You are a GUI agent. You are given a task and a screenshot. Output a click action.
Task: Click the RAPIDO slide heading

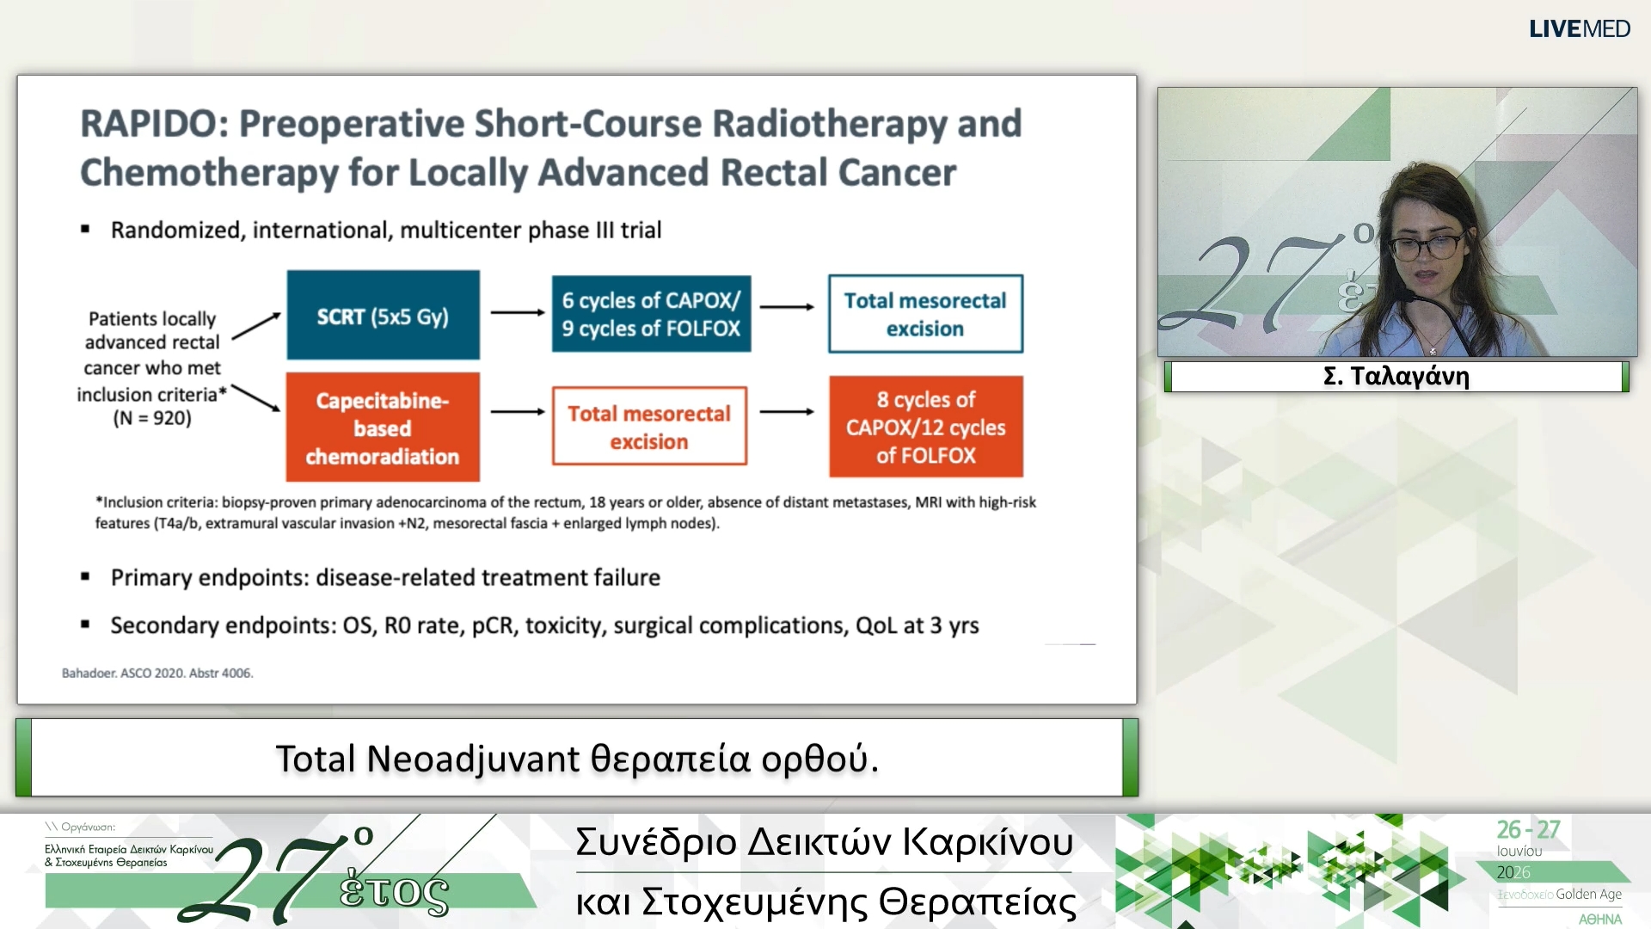(550, 147)
